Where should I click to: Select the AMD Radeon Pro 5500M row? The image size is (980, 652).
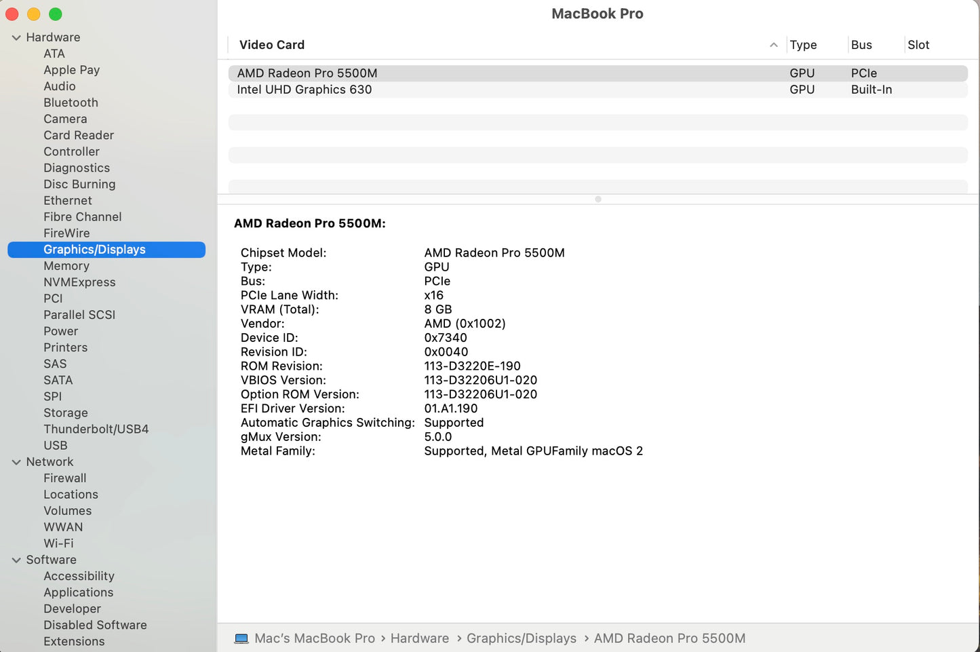307,73
